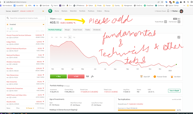The image size is (193, 114).
Task: Open the Dividends tab
Action: click(x=97, y=30)
